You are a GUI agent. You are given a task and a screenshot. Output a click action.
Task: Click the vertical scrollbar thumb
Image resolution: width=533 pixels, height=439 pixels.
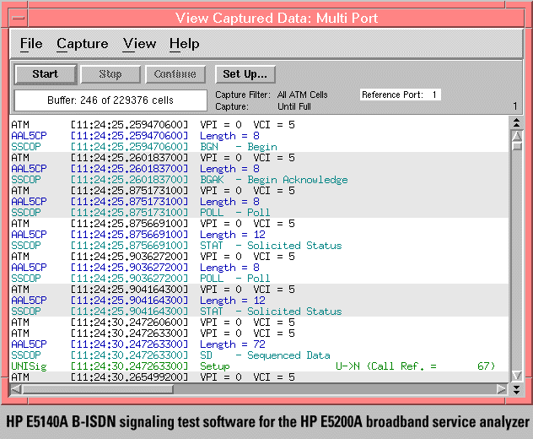click(x=516, y=145)
